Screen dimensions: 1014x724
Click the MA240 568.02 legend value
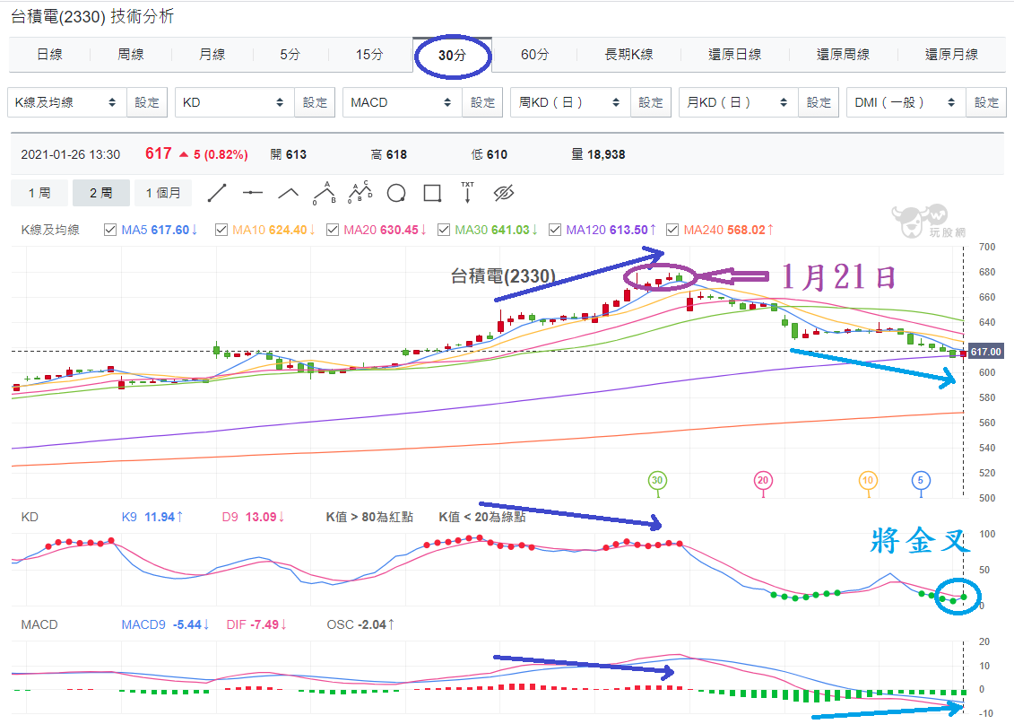[x=729, y=230]
